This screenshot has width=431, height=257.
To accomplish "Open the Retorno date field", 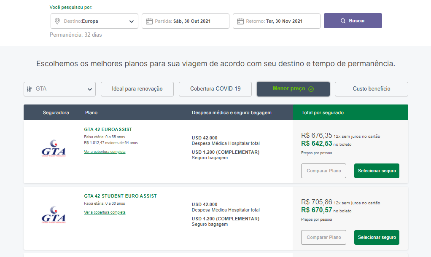I will point(277,21).
